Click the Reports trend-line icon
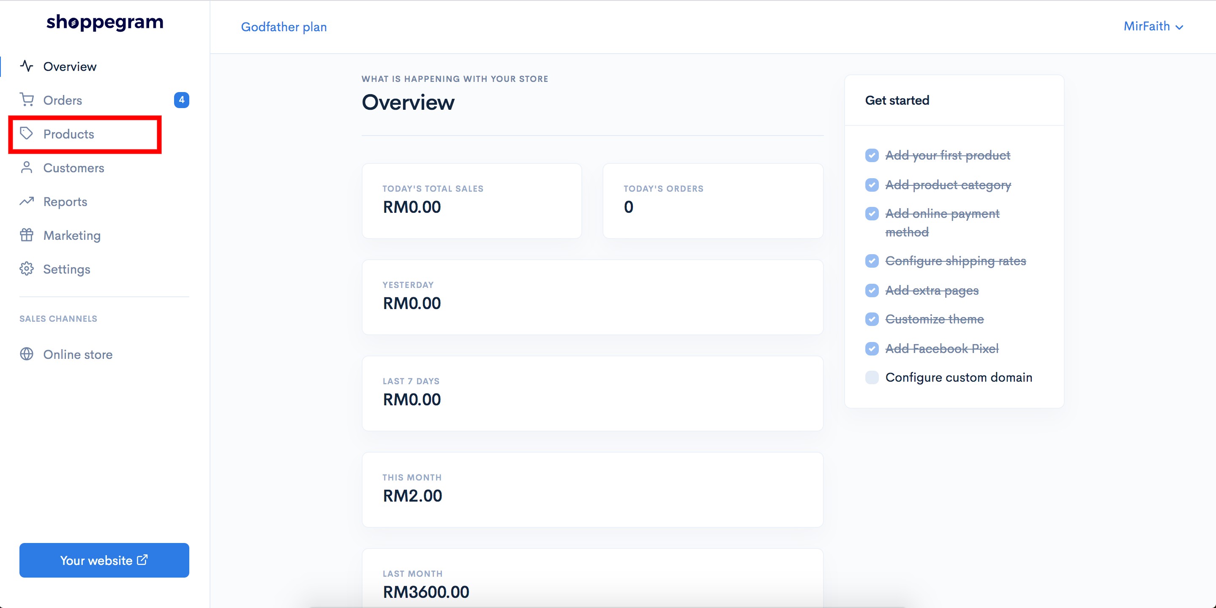The height and width of the screenshot is (608, 1216). pyautogui.click(x=27, y=201)
